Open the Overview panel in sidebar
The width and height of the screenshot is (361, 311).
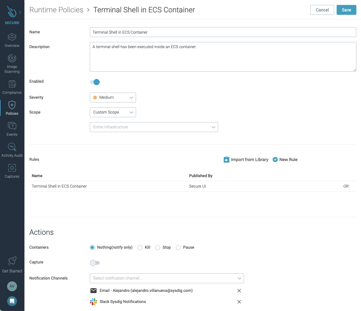[12, 40]
